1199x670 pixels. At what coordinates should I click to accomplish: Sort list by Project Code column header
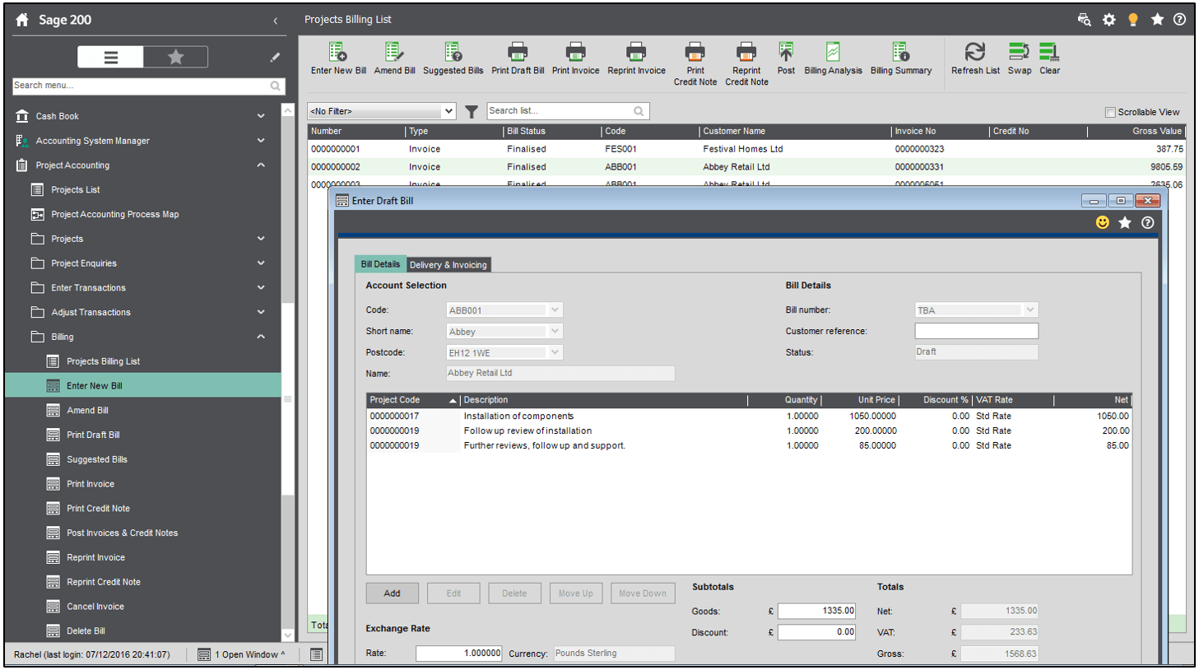click(412, 400)
